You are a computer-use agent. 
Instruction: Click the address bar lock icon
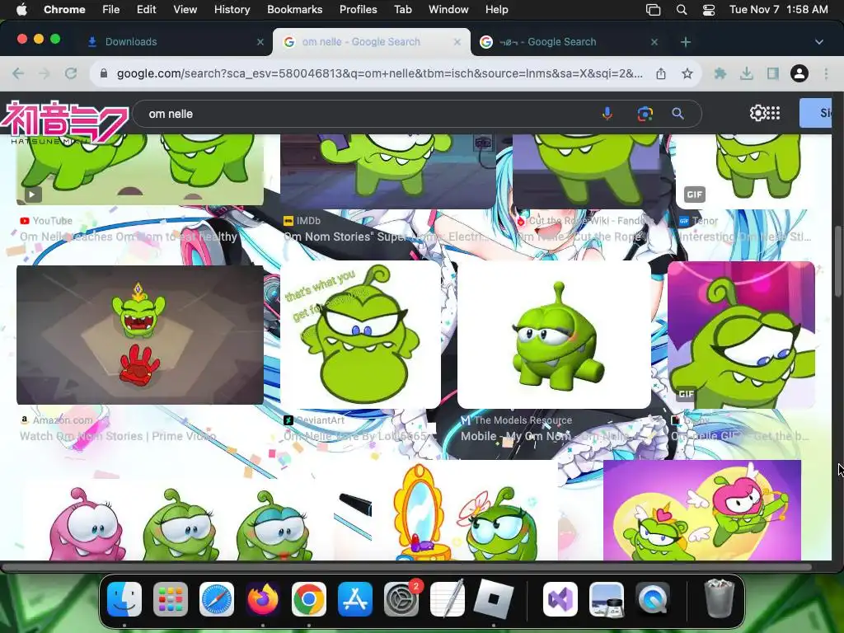pyautogui.click(x=104, y=73)
